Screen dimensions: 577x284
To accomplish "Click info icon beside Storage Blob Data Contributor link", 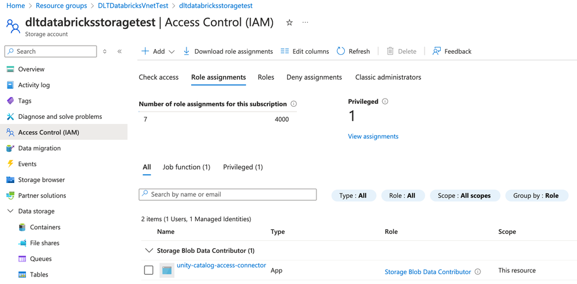I will (x=478, y=272).
